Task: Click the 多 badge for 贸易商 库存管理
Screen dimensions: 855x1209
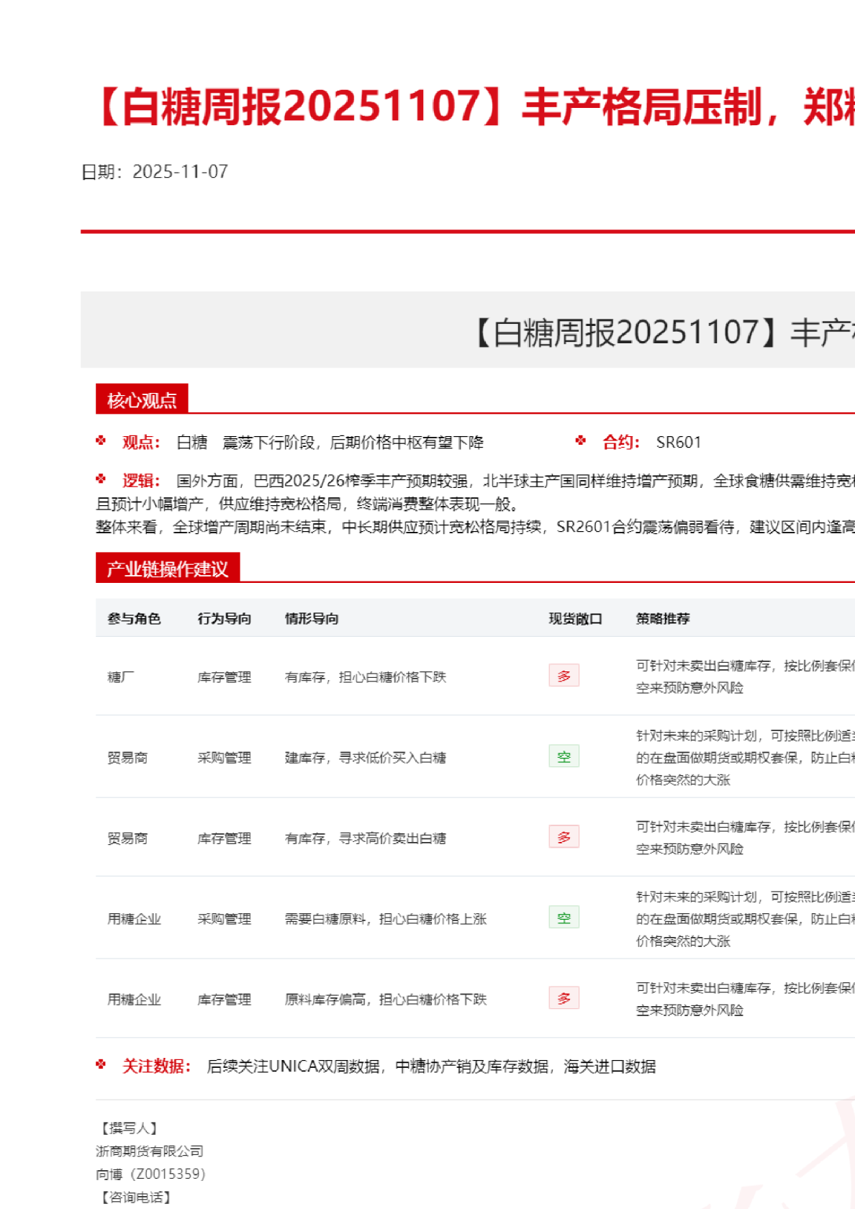Action: coord(564,837)
